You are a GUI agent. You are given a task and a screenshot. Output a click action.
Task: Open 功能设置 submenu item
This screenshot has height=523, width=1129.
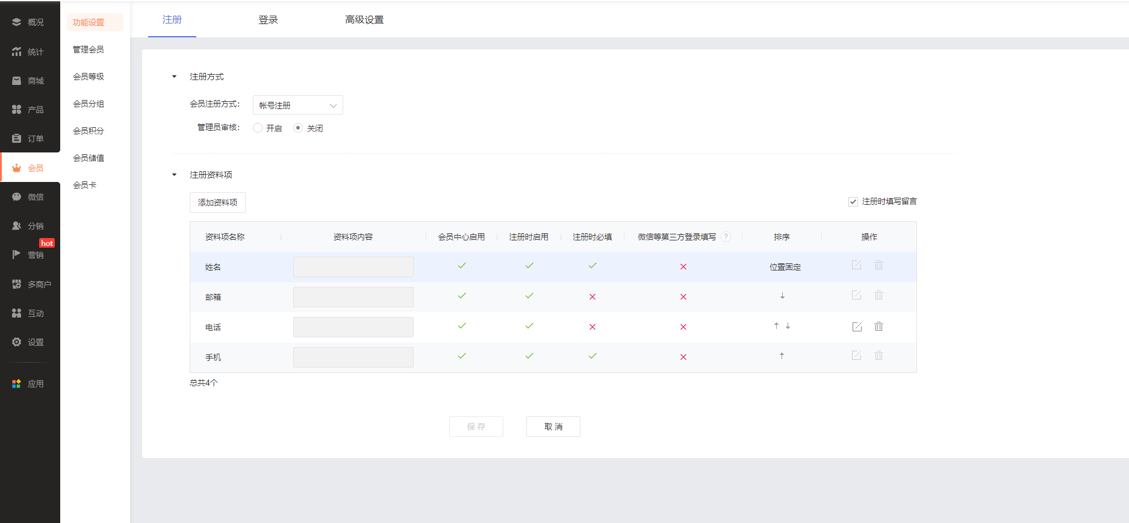[95, 22]
